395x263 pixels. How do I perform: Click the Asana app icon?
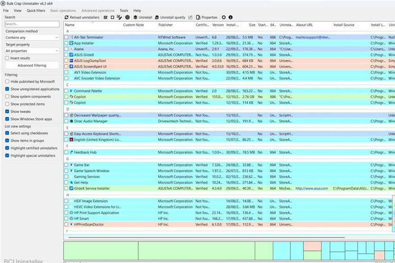point(71,49)
